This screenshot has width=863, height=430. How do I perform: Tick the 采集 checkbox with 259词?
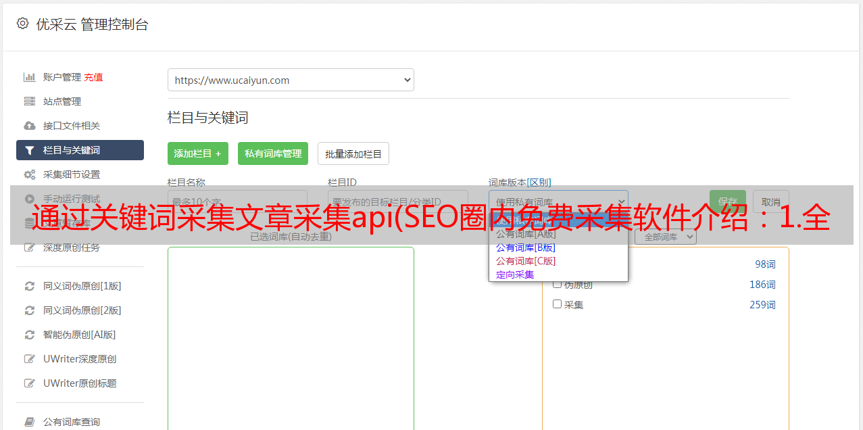558,304
